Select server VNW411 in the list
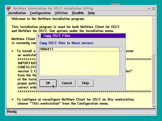This screenshot has height=121, width=162. coord(79,49)
